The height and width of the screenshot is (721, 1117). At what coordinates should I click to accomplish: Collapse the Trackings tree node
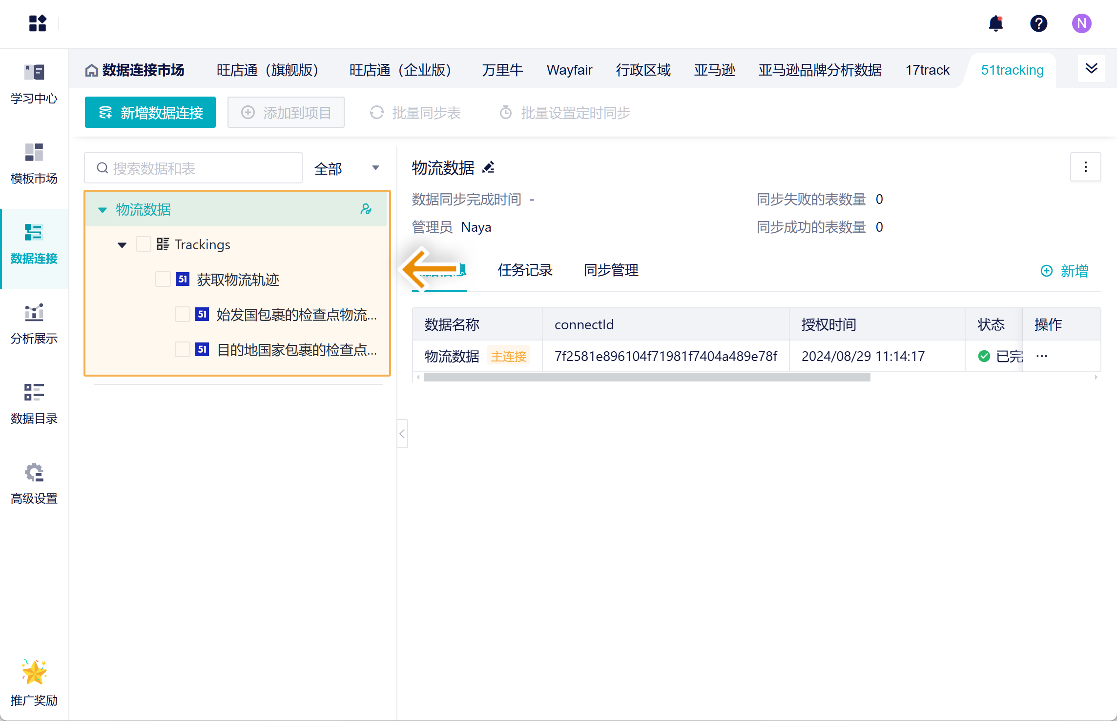tap(122, 245)
